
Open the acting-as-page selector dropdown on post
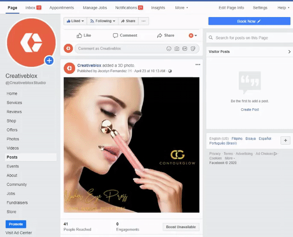click(193, 36)
